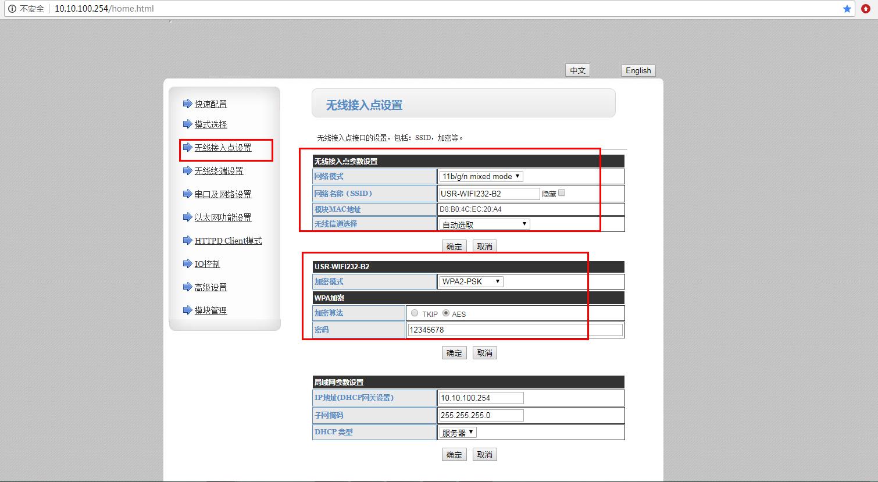Click the SSID name input field
The height and width of the screenshot is (482, 878).
tap(490, 194)
